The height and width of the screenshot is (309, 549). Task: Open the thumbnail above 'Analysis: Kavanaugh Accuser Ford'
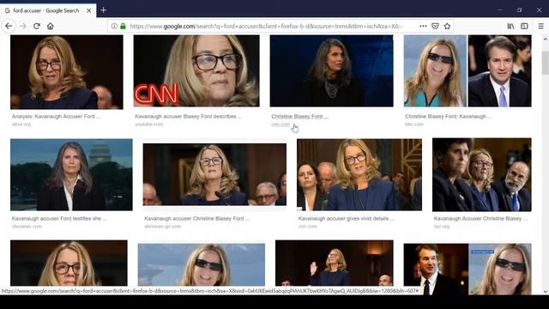click(x=67, y=72)
